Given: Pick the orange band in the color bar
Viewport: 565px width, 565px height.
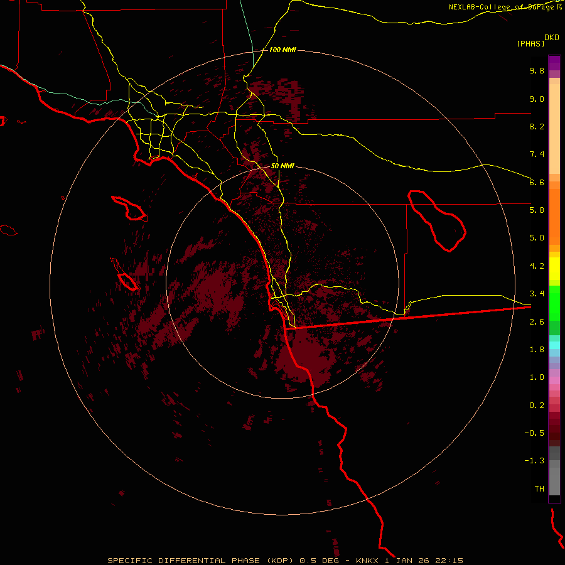Looking at the screenshot, I should click(x=554, y=217).
